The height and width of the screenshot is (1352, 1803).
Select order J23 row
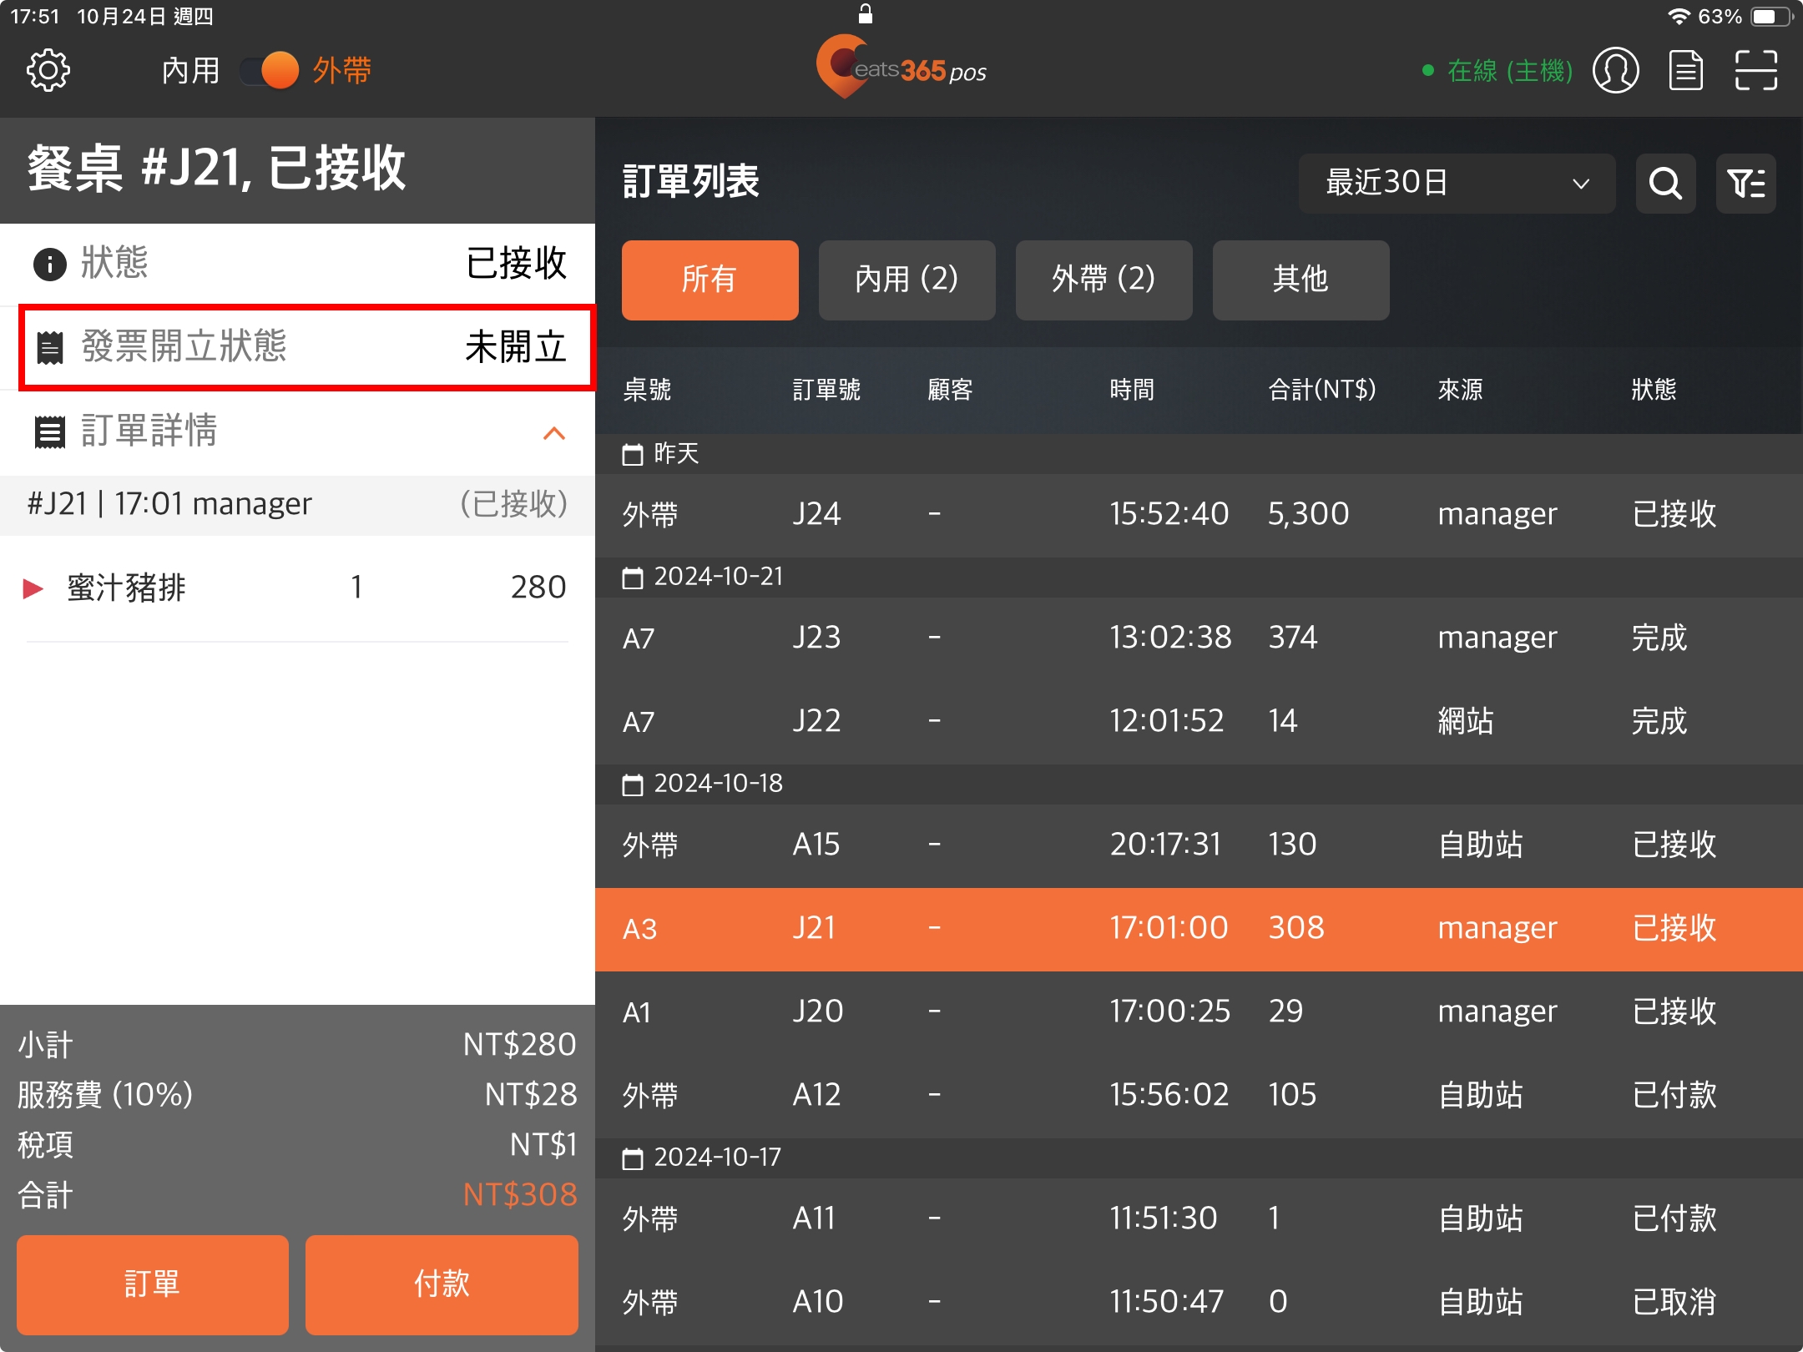(x=1199, y=638)
